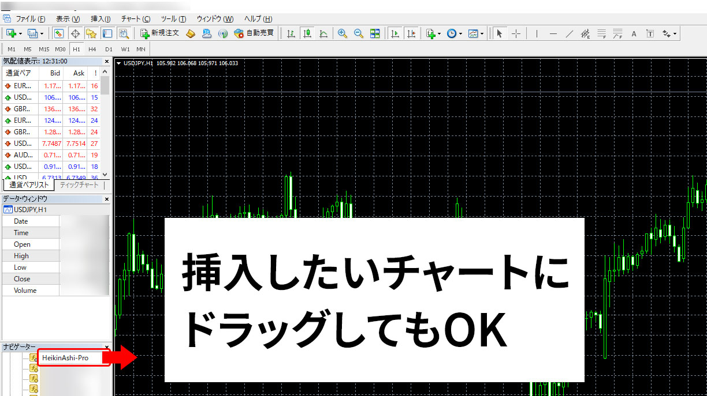Open the indicators list dropdown arrow
Viewport: 707px width, 396px height.
coord(439,33)
